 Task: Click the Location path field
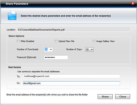click(74, 30)
